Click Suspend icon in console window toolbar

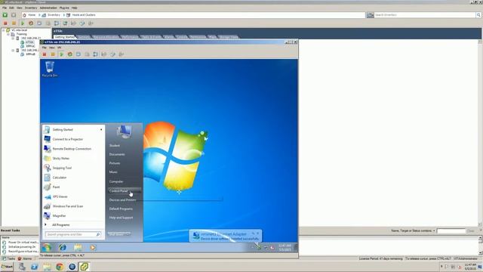pos(53,54)
